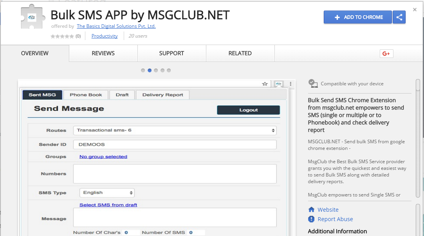
Task: Select the fifth screenshot carousel dot
Action: (x=169, y=70)
